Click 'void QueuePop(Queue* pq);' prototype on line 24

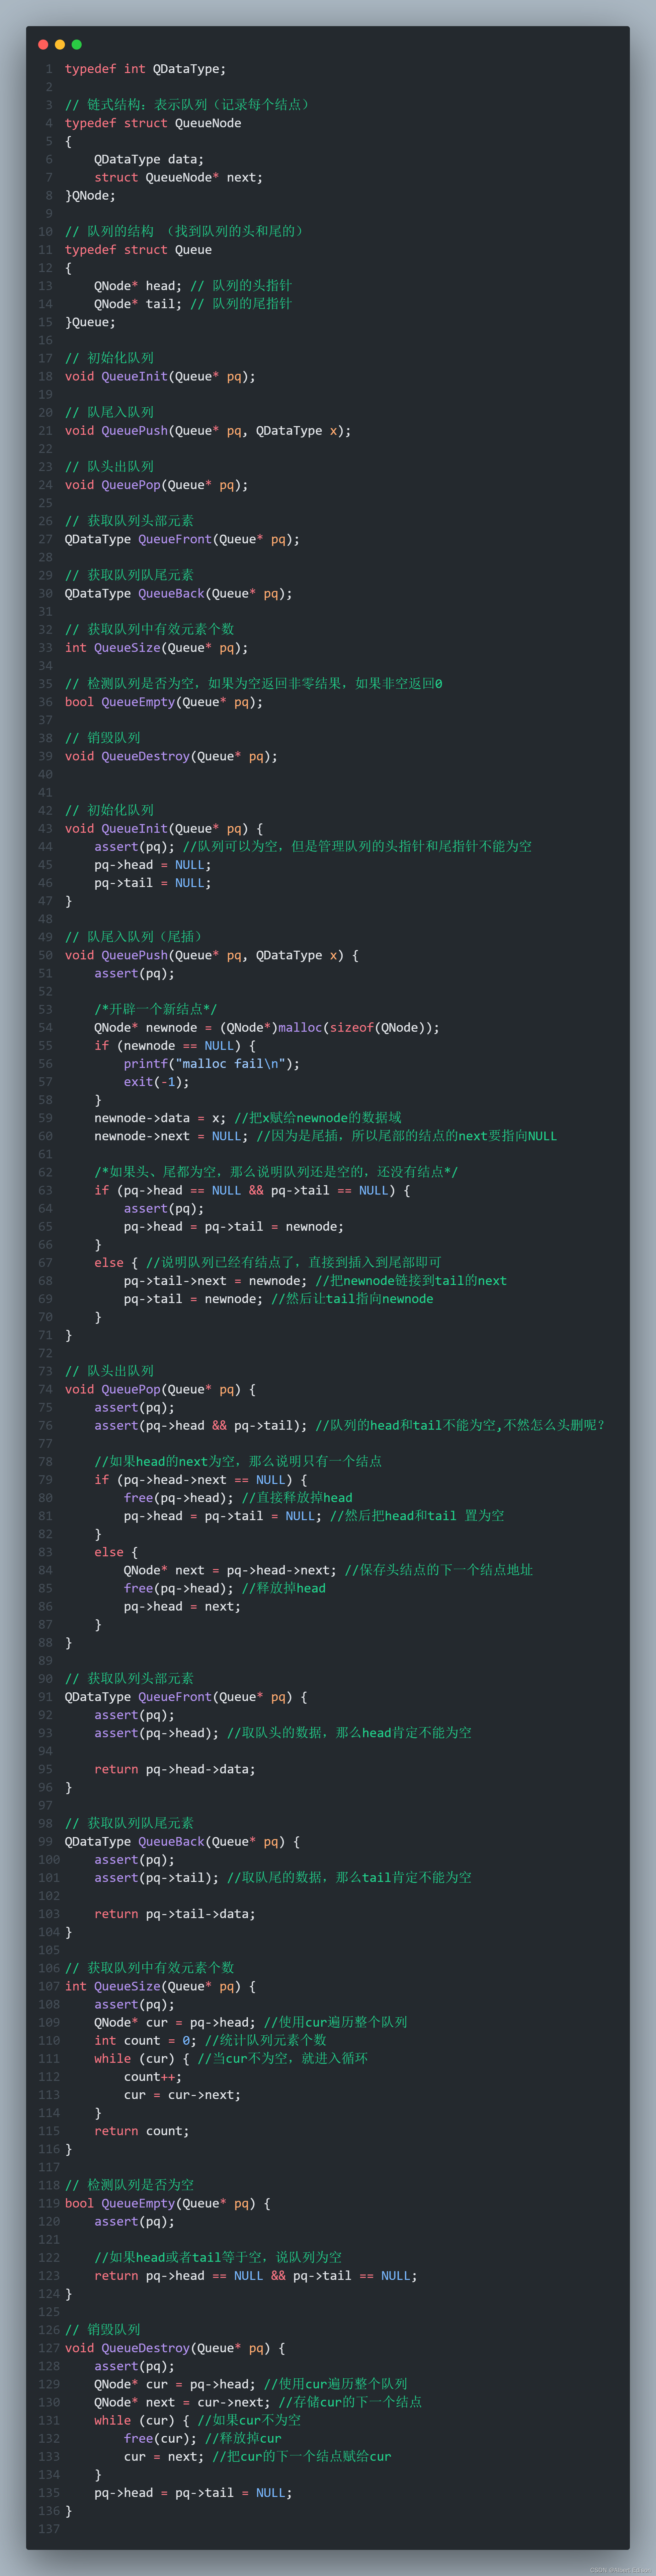pos(157,485)
